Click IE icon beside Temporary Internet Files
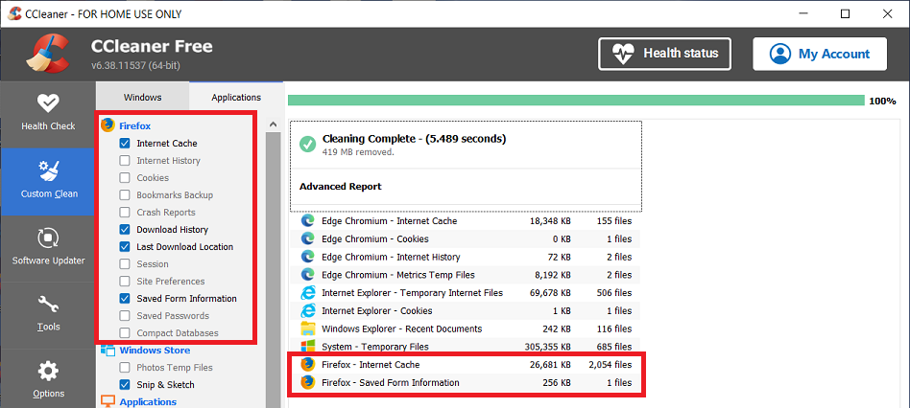The width and height of the screenshot is (910, 408). (x=307, y=293)
